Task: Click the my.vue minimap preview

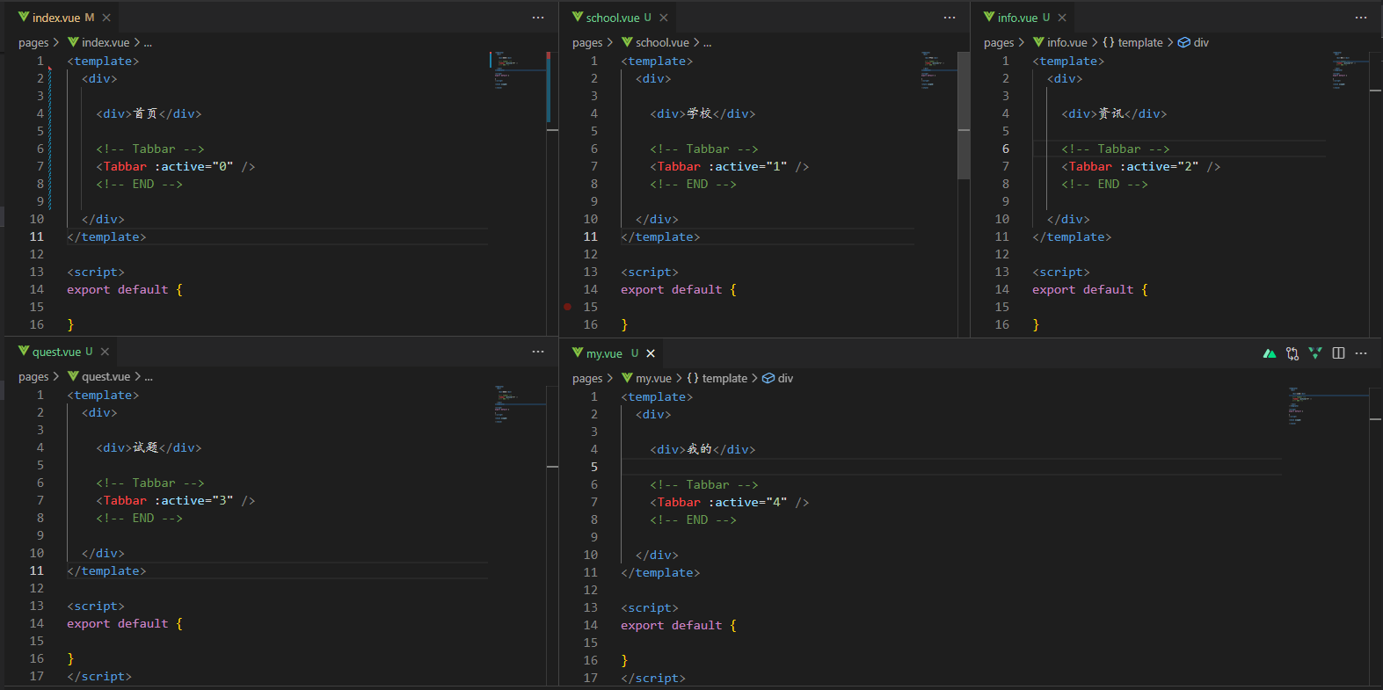Action: pyautogui.click(x=1328, y=406)
